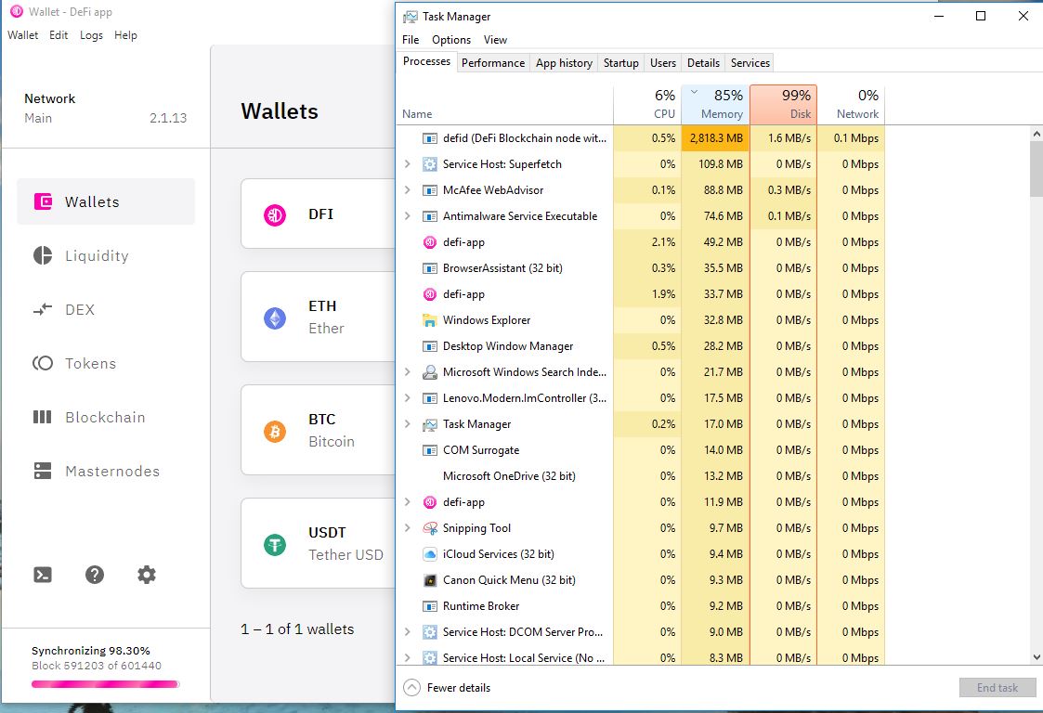
Task: Click the Task Manager process row icon
Action: click(x=430, y=424)
